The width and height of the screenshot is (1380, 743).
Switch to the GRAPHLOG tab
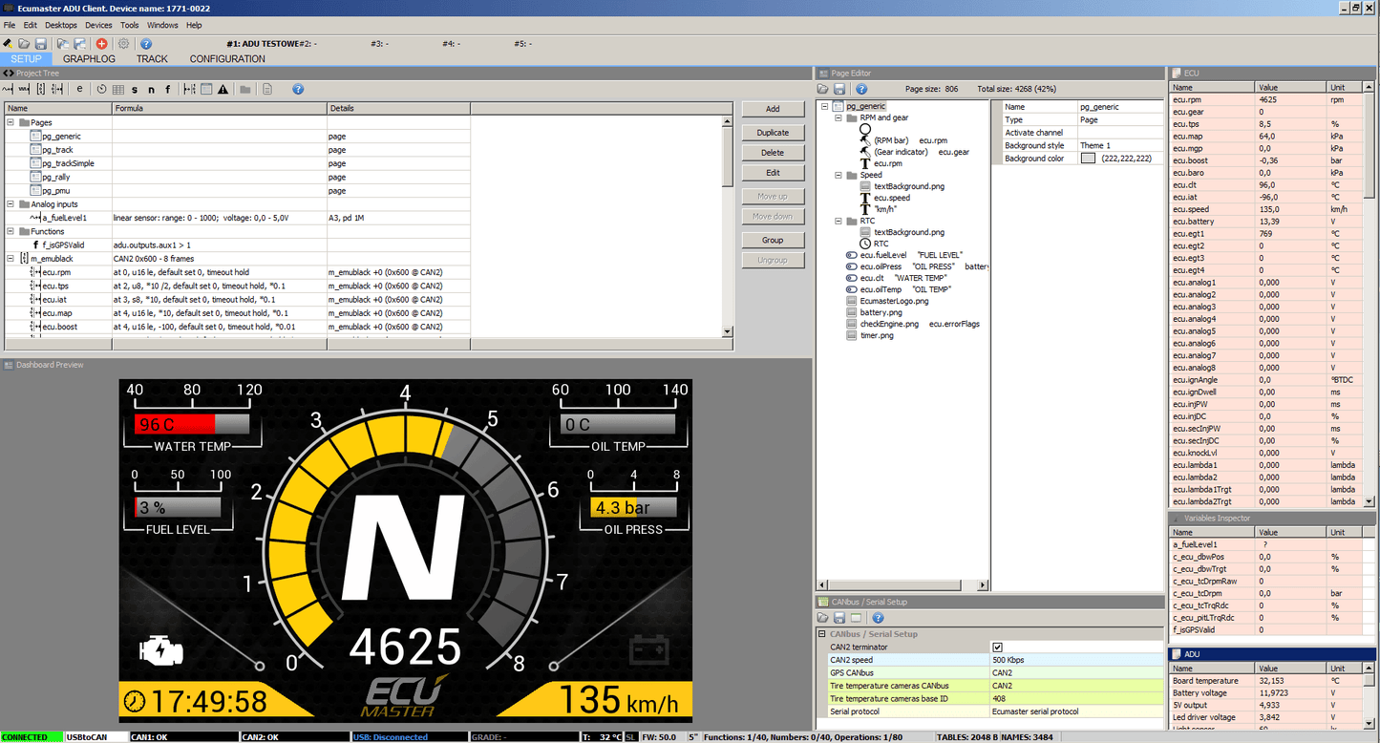pos(89,58)
